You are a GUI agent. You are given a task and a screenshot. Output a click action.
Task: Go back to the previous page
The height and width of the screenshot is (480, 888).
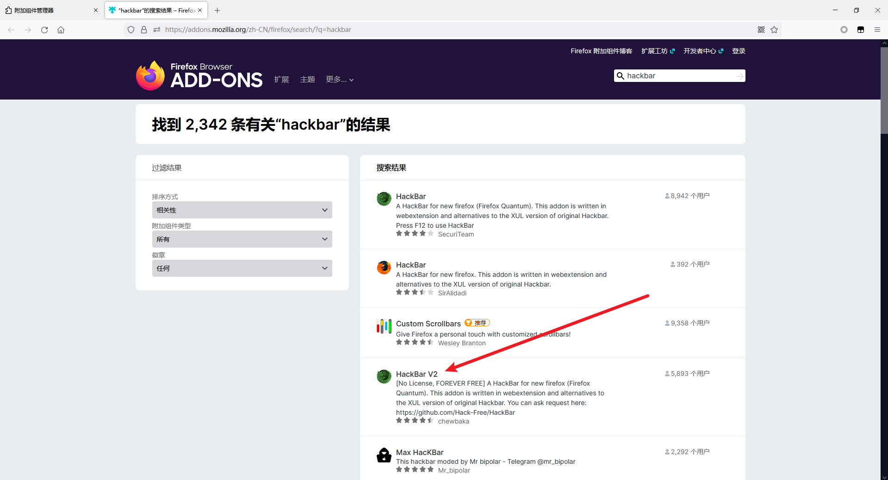pos(11,30)
